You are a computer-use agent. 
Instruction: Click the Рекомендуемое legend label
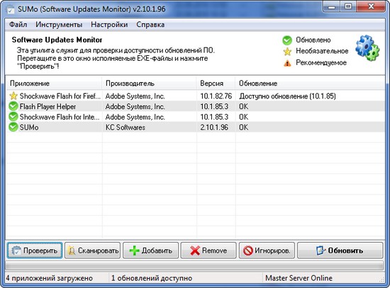[x=321, y=62]
